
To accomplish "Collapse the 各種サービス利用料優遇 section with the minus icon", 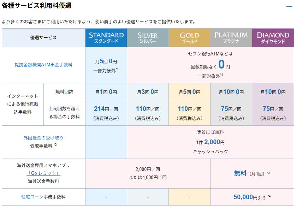I will tap(289, 6).
